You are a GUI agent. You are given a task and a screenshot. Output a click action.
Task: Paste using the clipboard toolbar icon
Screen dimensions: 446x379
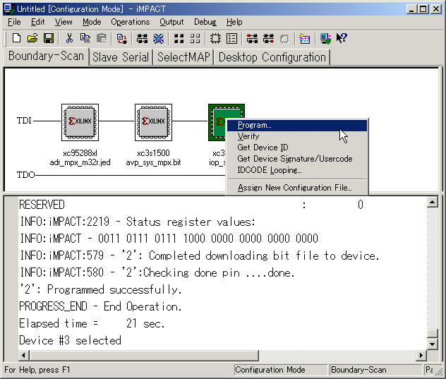102,38
